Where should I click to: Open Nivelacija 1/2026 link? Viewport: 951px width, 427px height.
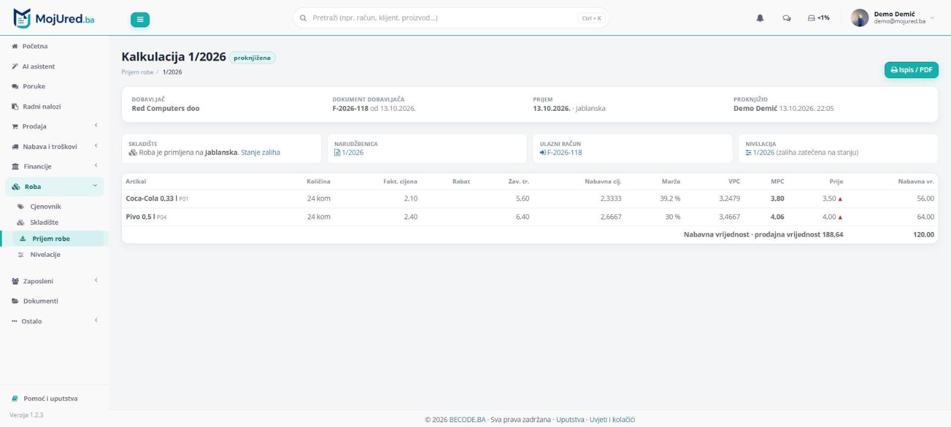coord(760,153)
